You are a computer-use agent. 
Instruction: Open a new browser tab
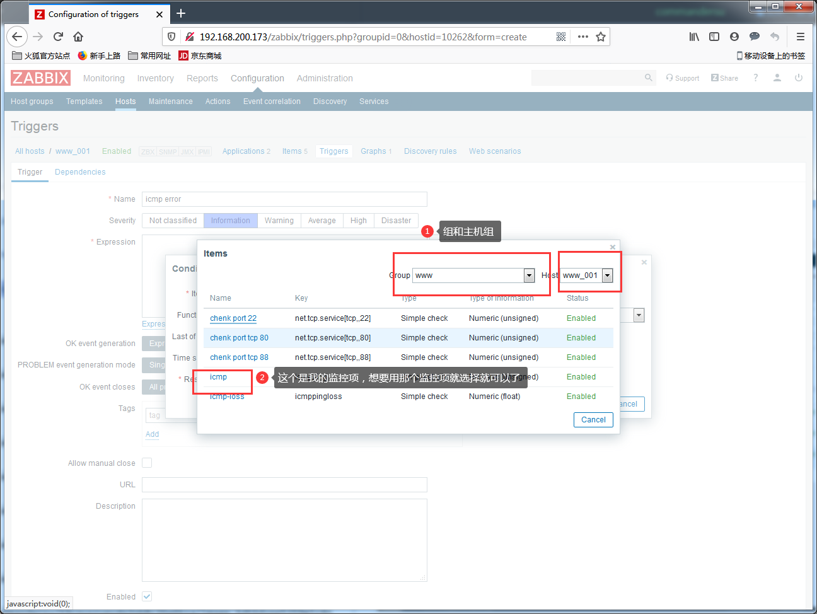point(181,13)
